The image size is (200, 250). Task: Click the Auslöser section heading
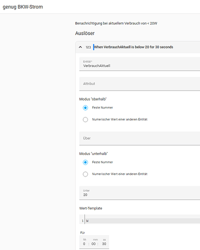pos(84,33)
